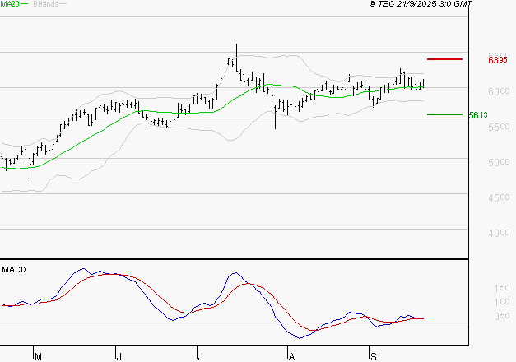Click the S month marker on time axis
This screenshot has height=362, width=516.
coord(373,357)
